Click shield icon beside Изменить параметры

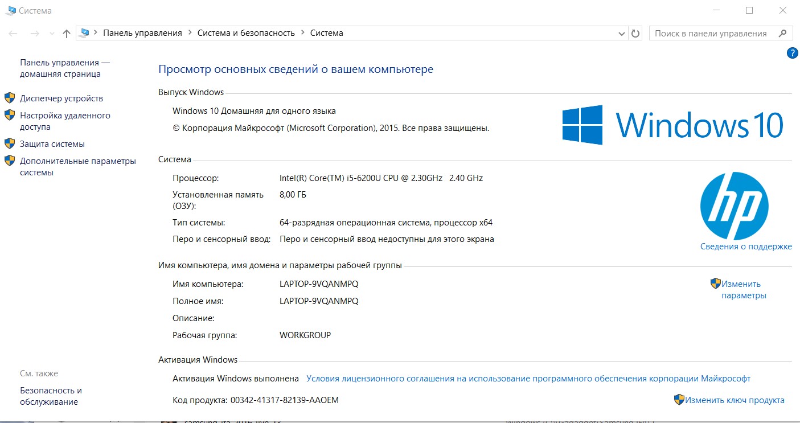click(716, 284)
